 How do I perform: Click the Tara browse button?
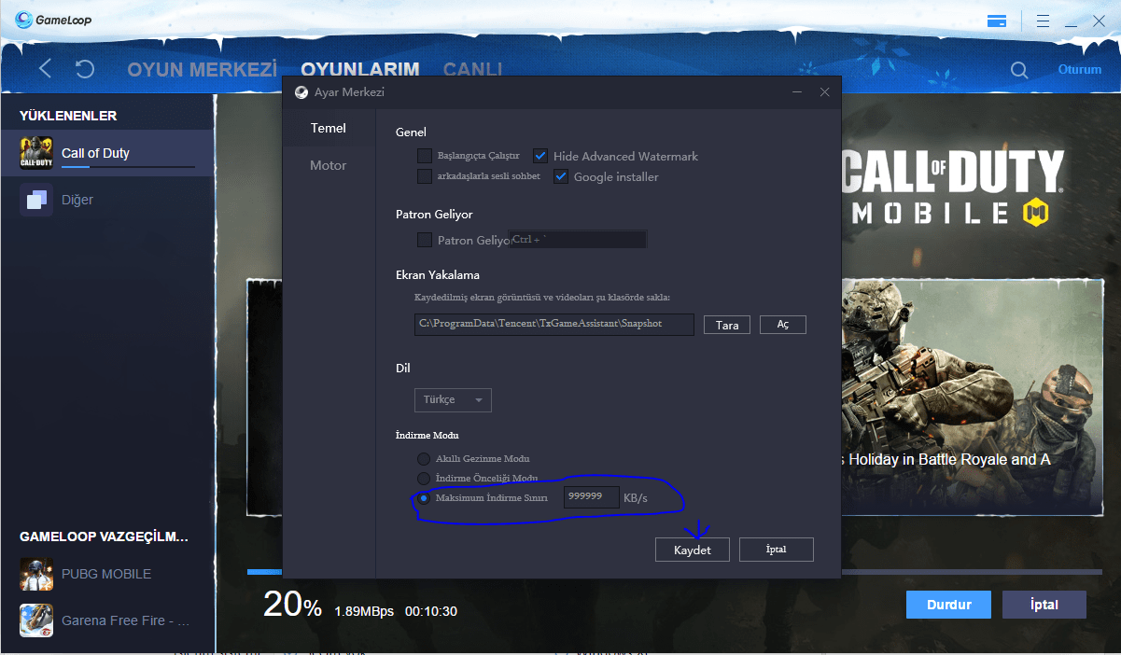click(727, 325)
